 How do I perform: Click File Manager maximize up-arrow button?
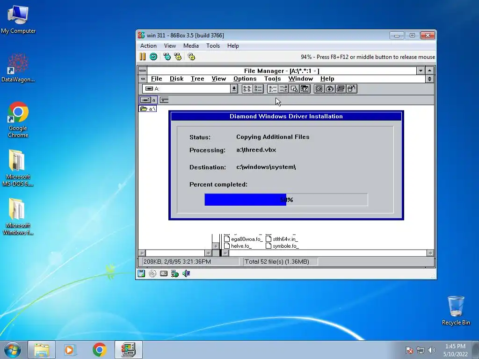pyautogui.click(x=429, y=71)
